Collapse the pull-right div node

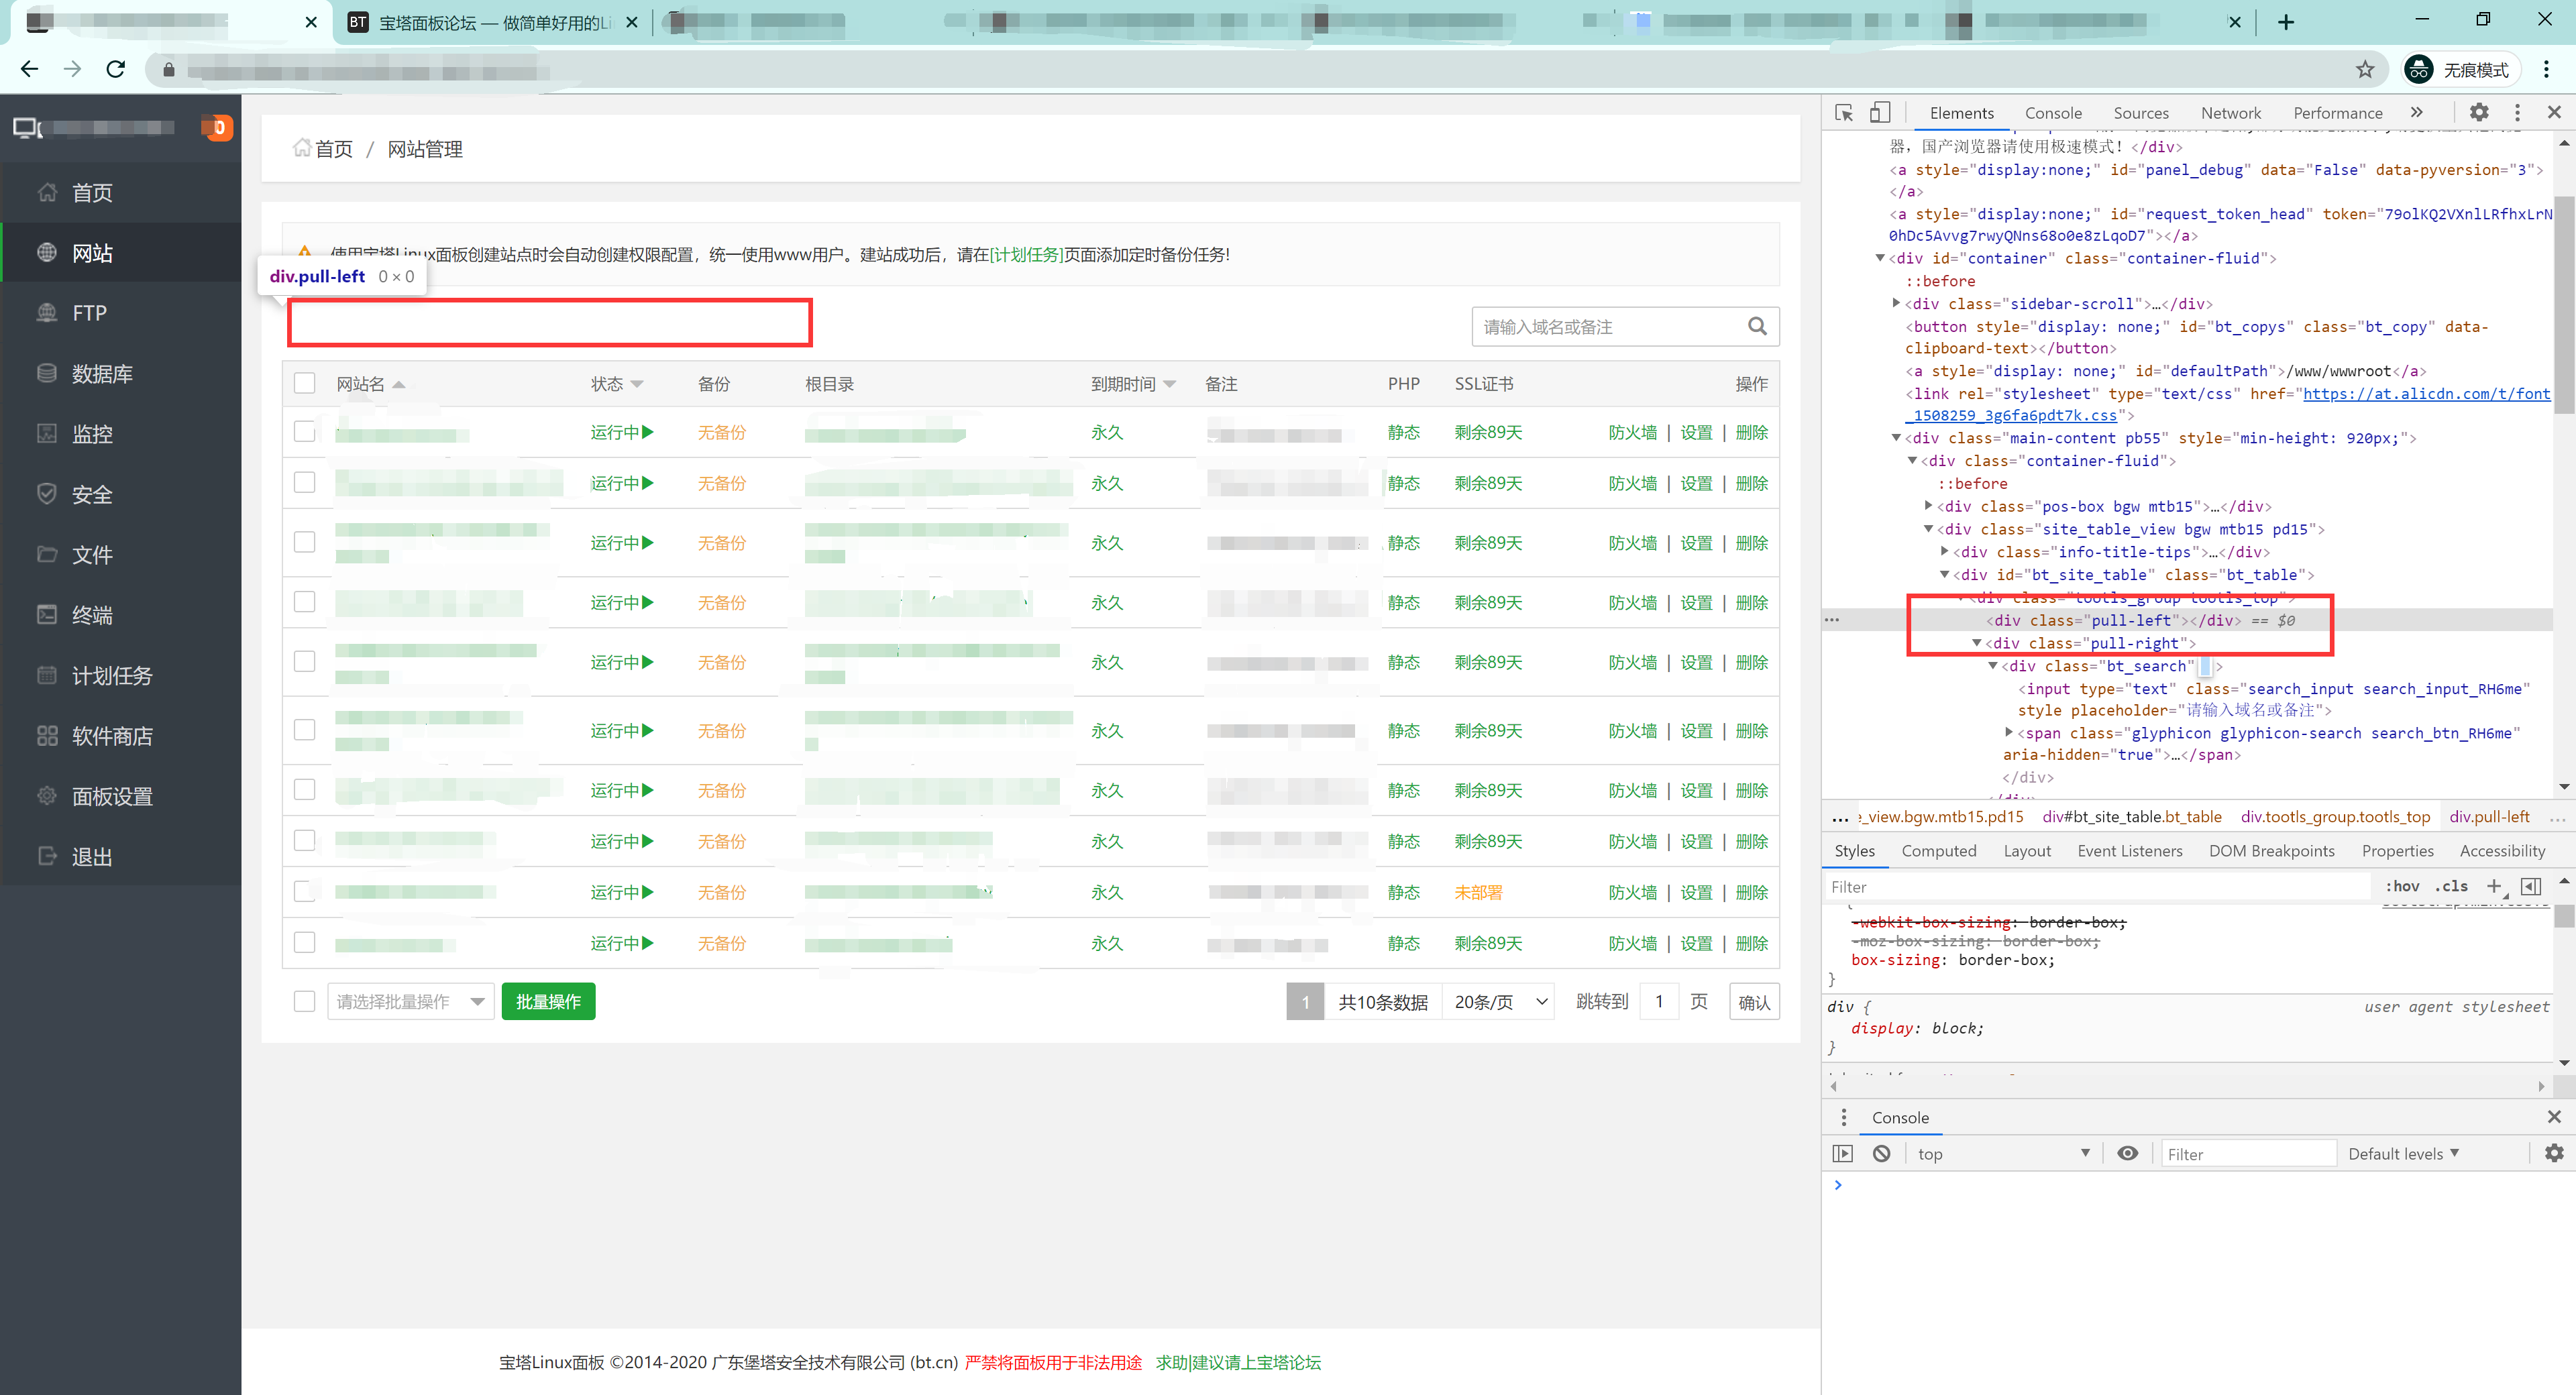point(1977,643)
